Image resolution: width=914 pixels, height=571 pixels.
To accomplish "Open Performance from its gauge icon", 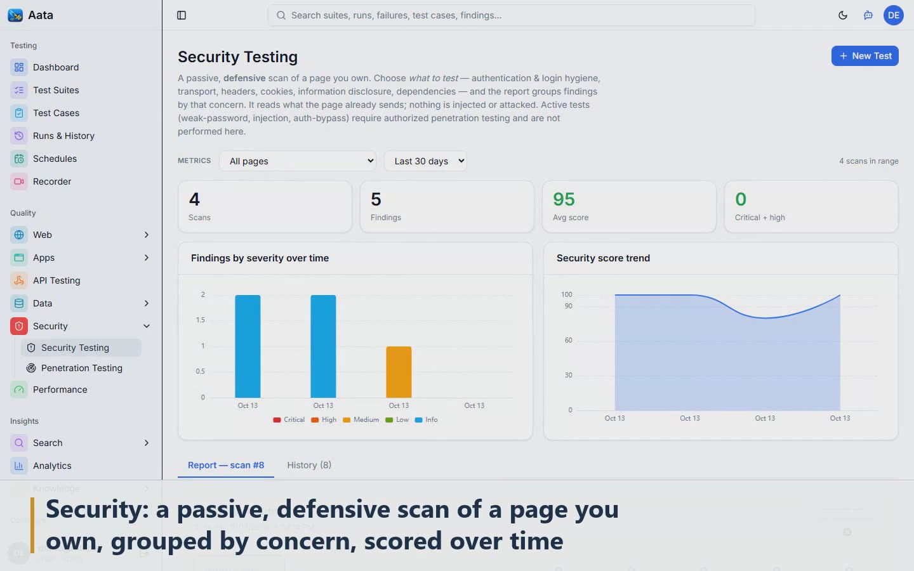I will click(x=19, y=390).
